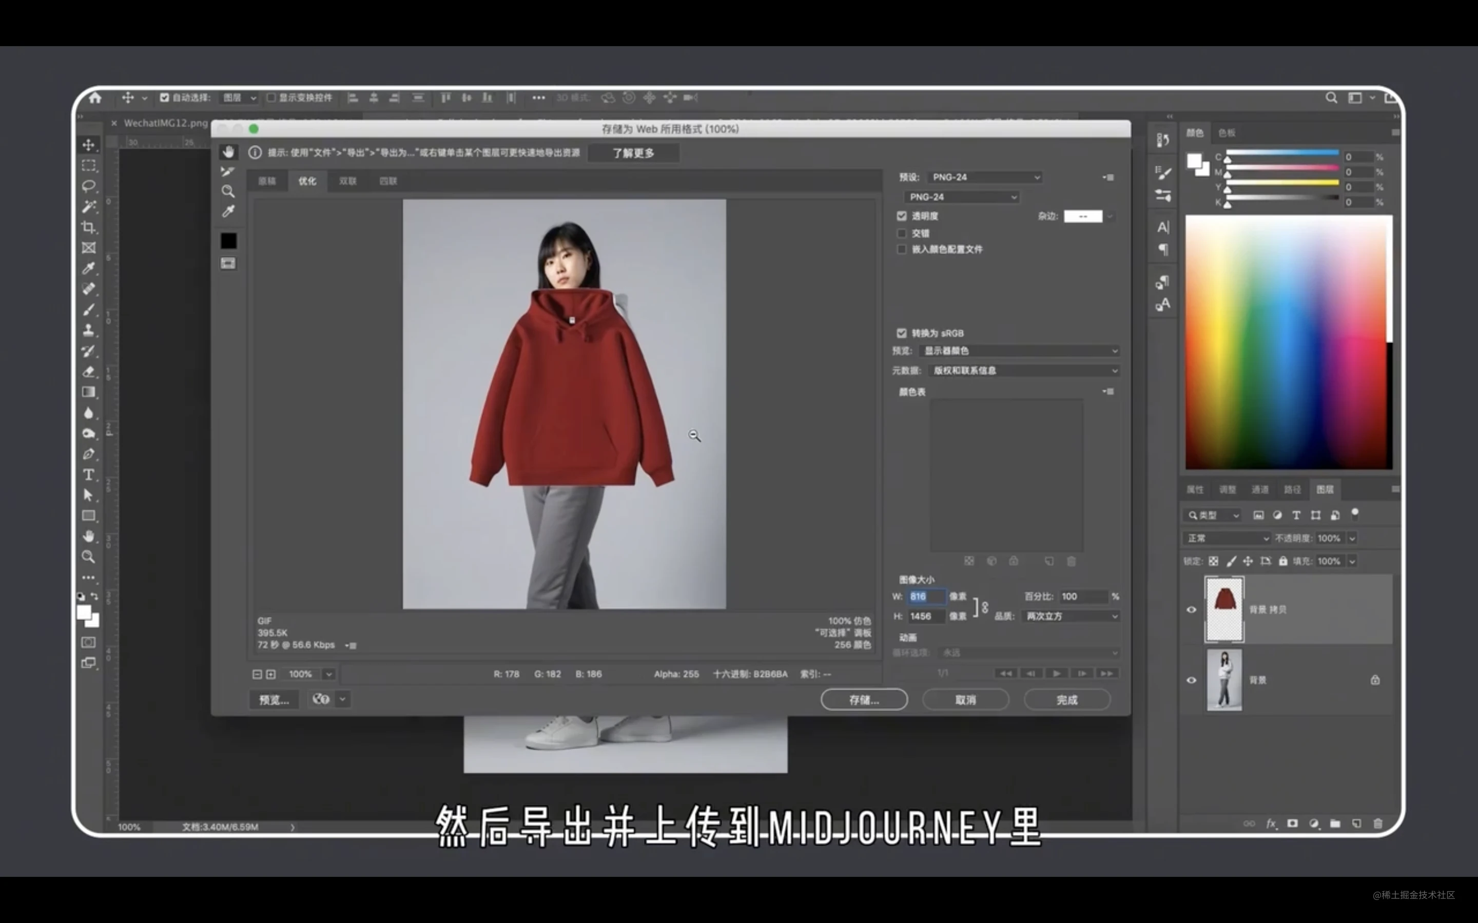Switch to the Optimized preview tab
The width and height of the screenshot is (1478, 923).
tap(307, 182)
